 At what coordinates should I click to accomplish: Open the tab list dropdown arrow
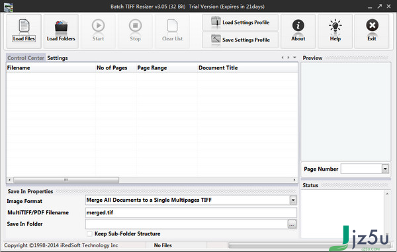click(x=294, y=58)
